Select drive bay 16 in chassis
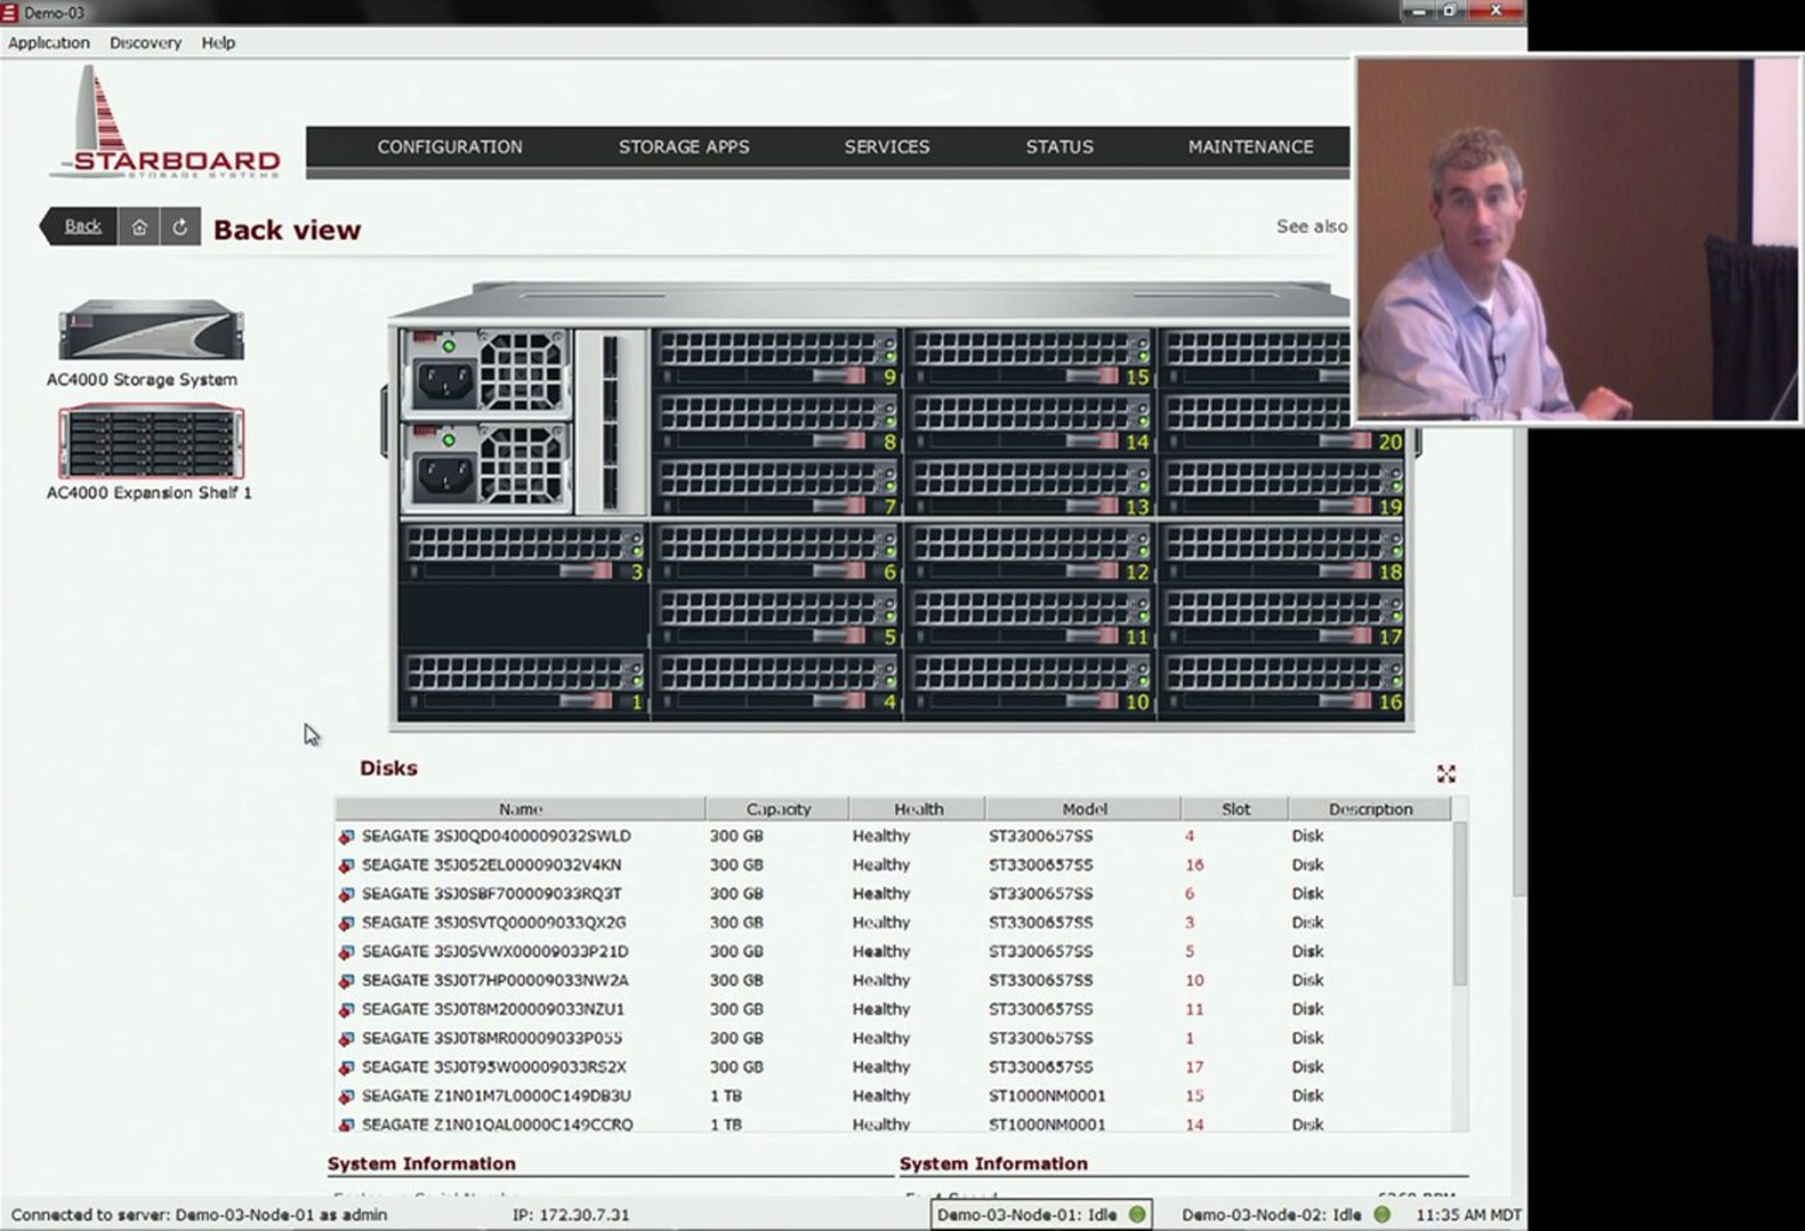This screenshot has width=1805, height=1231. 1284,684
